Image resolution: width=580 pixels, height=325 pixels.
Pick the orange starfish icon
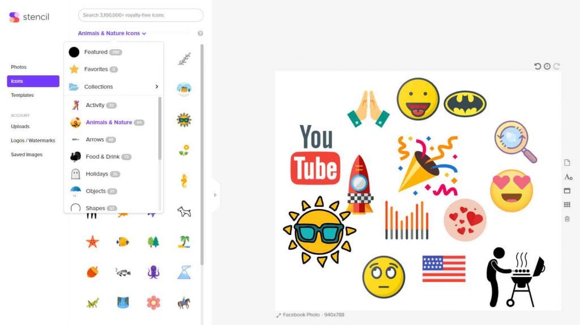92,242
